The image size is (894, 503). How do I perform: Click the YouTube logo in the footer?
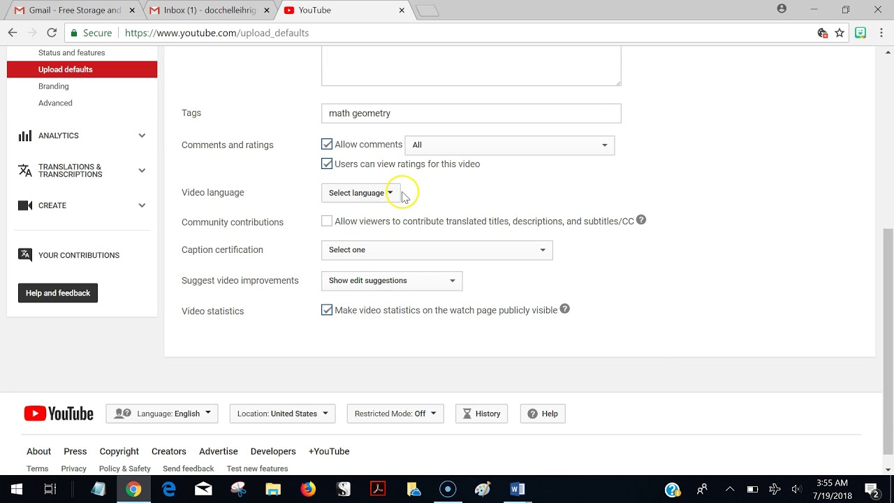pyautogui.click(x=59, y=414)
